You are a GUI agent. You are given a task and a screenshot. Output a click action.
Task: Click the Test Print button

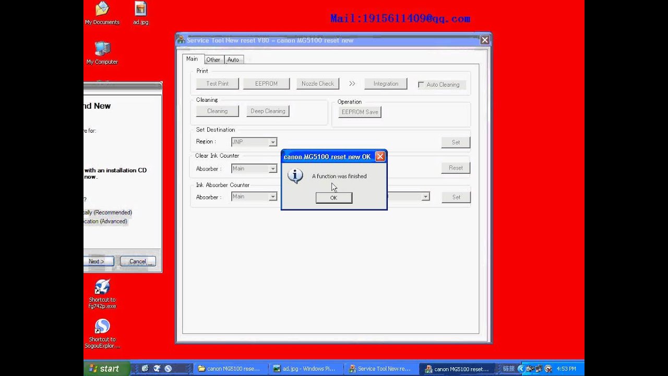coord(218,84)
